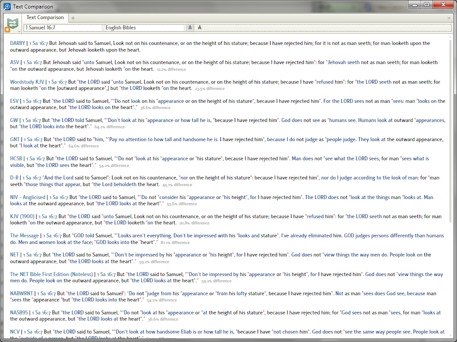The height and width of the screenshot is (342, 457).
Task: Open the NCV version link
Action: click(15, 332)
